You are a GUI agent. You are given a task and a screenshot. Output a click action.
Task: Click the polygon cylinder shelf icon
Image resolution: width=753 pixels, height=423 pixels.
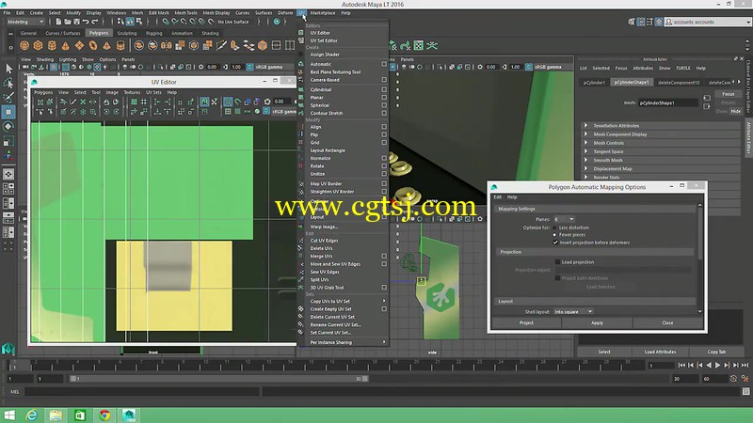coord(52,45)
